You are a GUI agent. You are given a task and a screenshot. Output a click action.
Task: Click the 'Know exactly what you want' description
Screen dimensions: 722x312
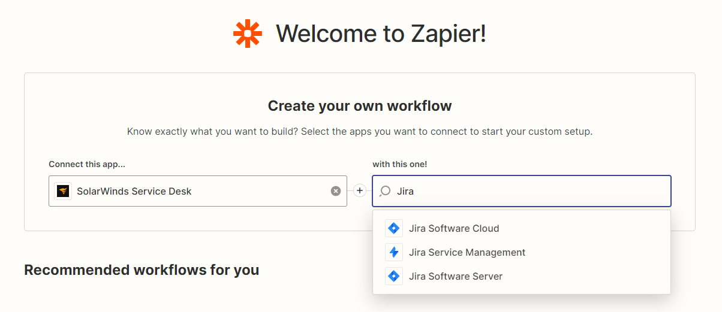(x=360, y=131)
